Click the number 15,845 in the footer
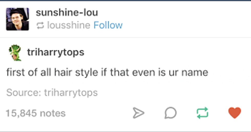This screenshot has height=132, width=251. tap(21, 113)
